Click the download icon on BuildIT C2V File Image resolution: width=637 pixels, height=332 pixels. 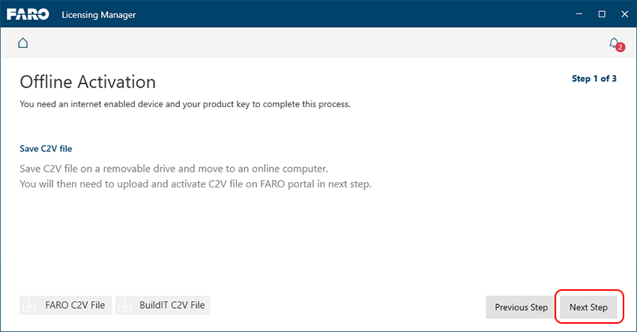124,305
